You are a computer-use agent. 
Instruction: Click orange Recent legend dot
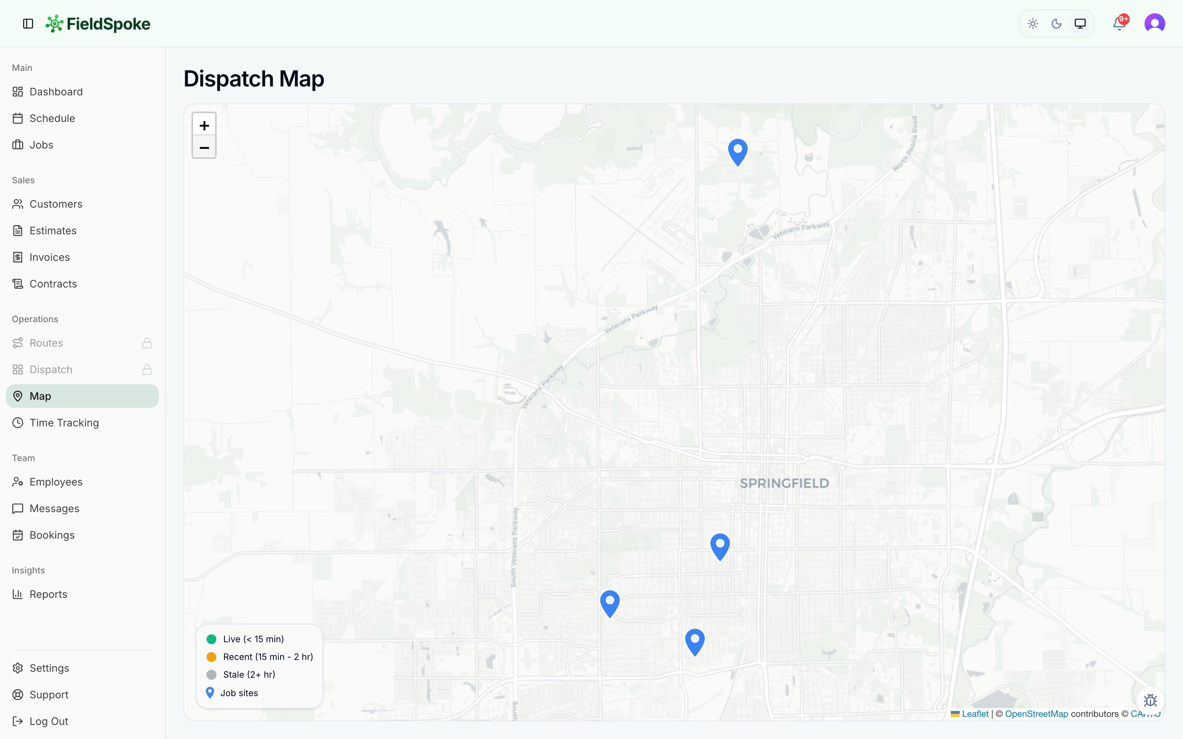click(212, 657)
